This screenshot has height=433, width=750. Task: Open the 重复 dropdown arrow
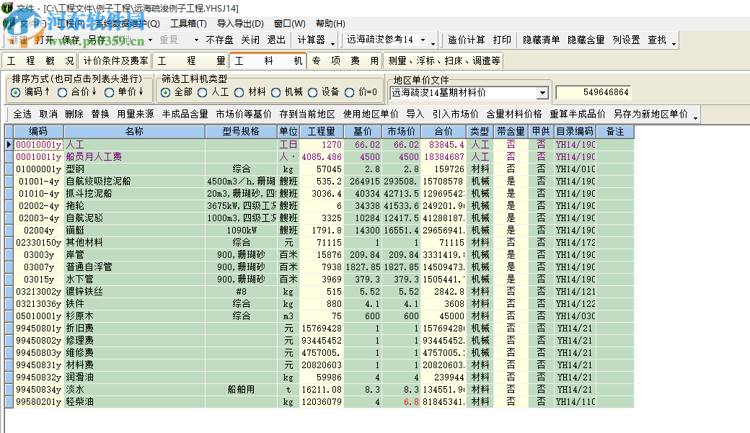[x=195, y=40]
